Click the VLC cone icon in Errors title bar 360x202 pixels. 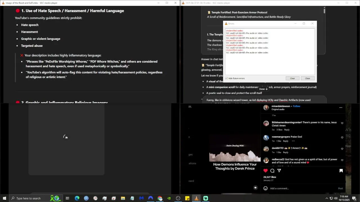(x=226, y=24)
